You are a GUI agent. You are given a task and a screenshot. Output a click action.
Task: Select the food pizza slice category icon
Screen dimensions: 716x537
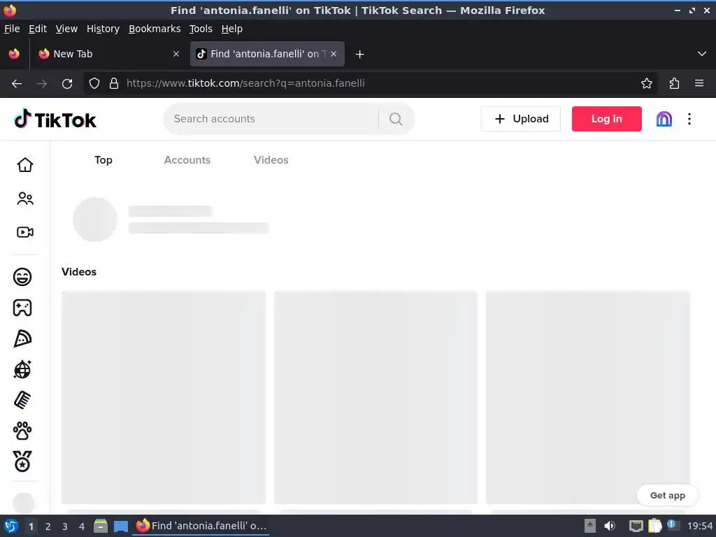[x=22, y=339]
